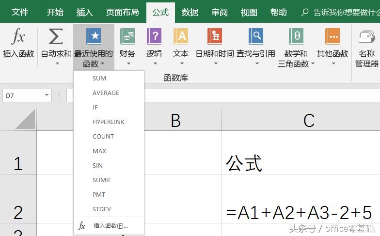Open the Name Box dropdown arrow next to D7
Screen dimensions: 380x236
coord(47,95)
